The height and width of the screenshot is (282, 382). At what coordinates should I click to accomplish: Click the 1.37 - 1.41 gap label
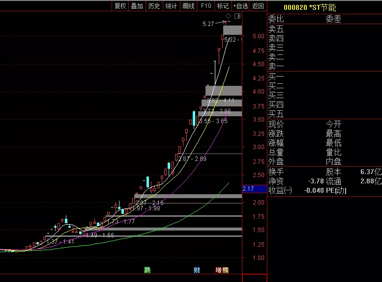point(60,242)
